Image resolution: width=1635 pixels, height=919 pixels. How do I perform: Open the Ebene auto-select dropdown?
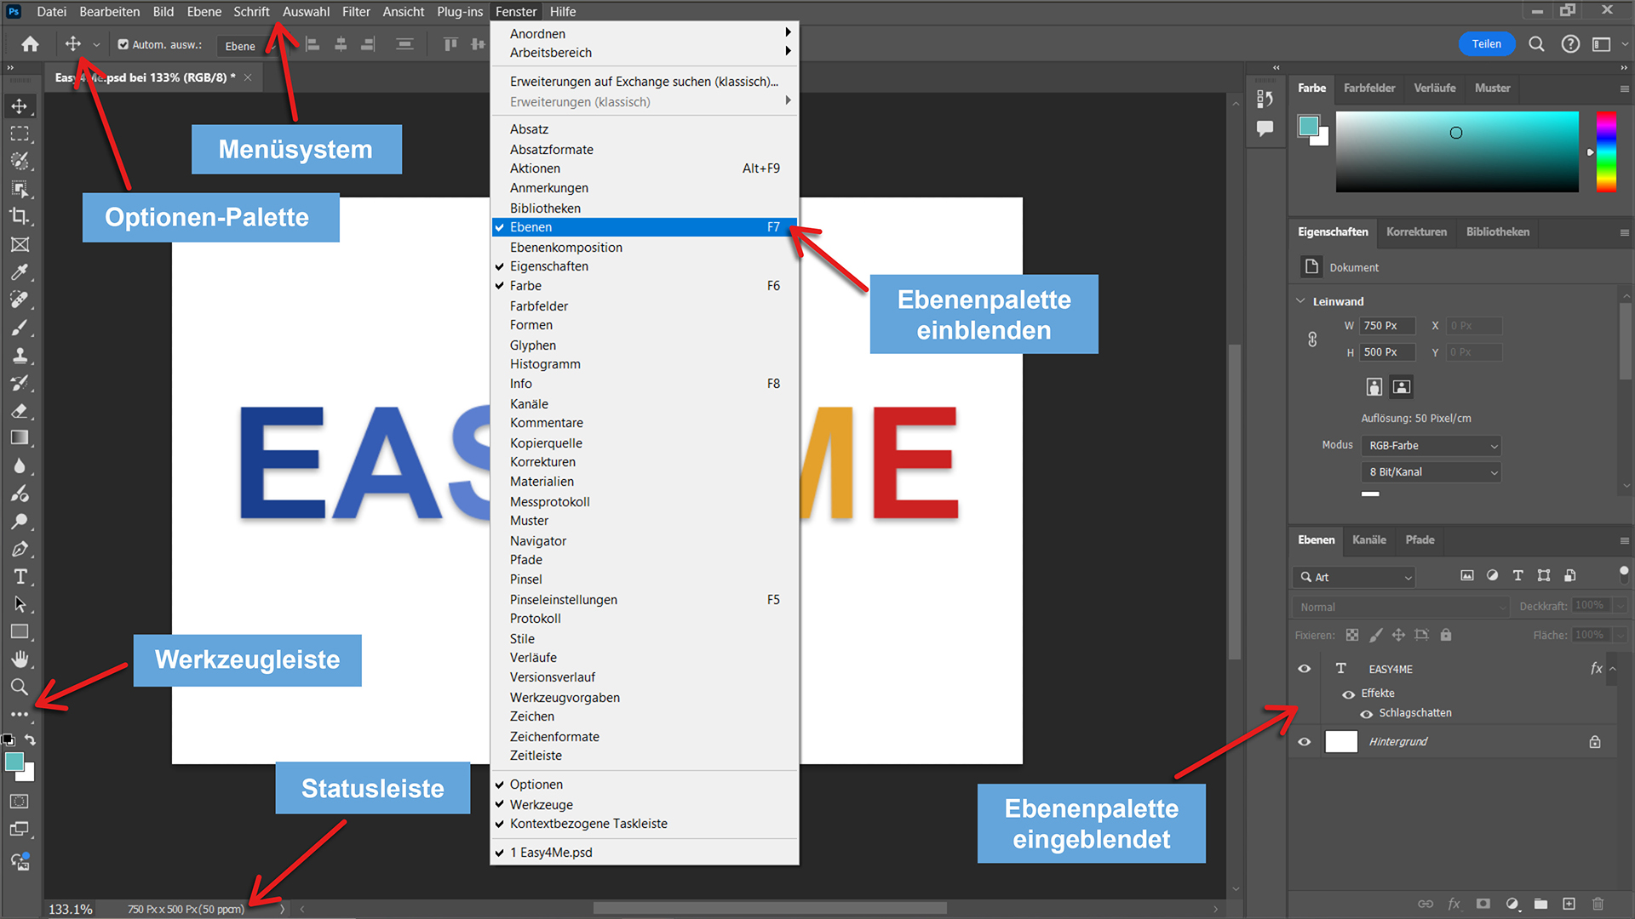click(250, 46)
